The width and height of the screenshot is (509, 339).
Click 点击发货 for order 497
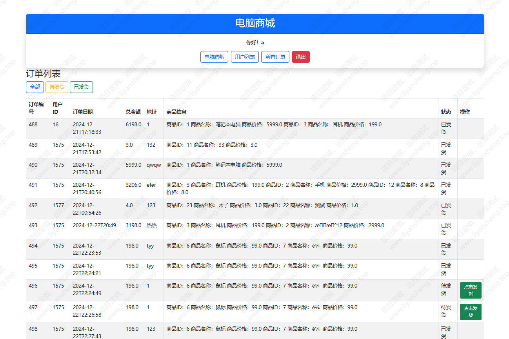(471, 312)
